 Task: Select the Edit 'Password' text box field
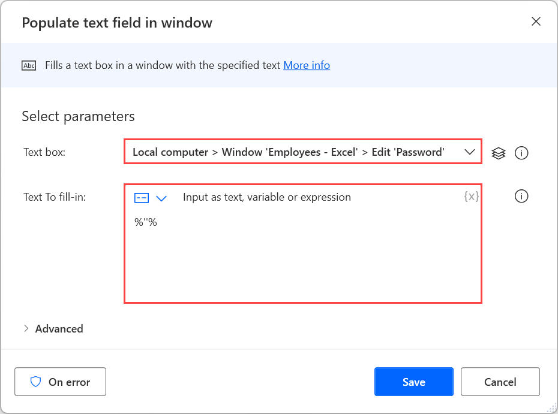303,152
